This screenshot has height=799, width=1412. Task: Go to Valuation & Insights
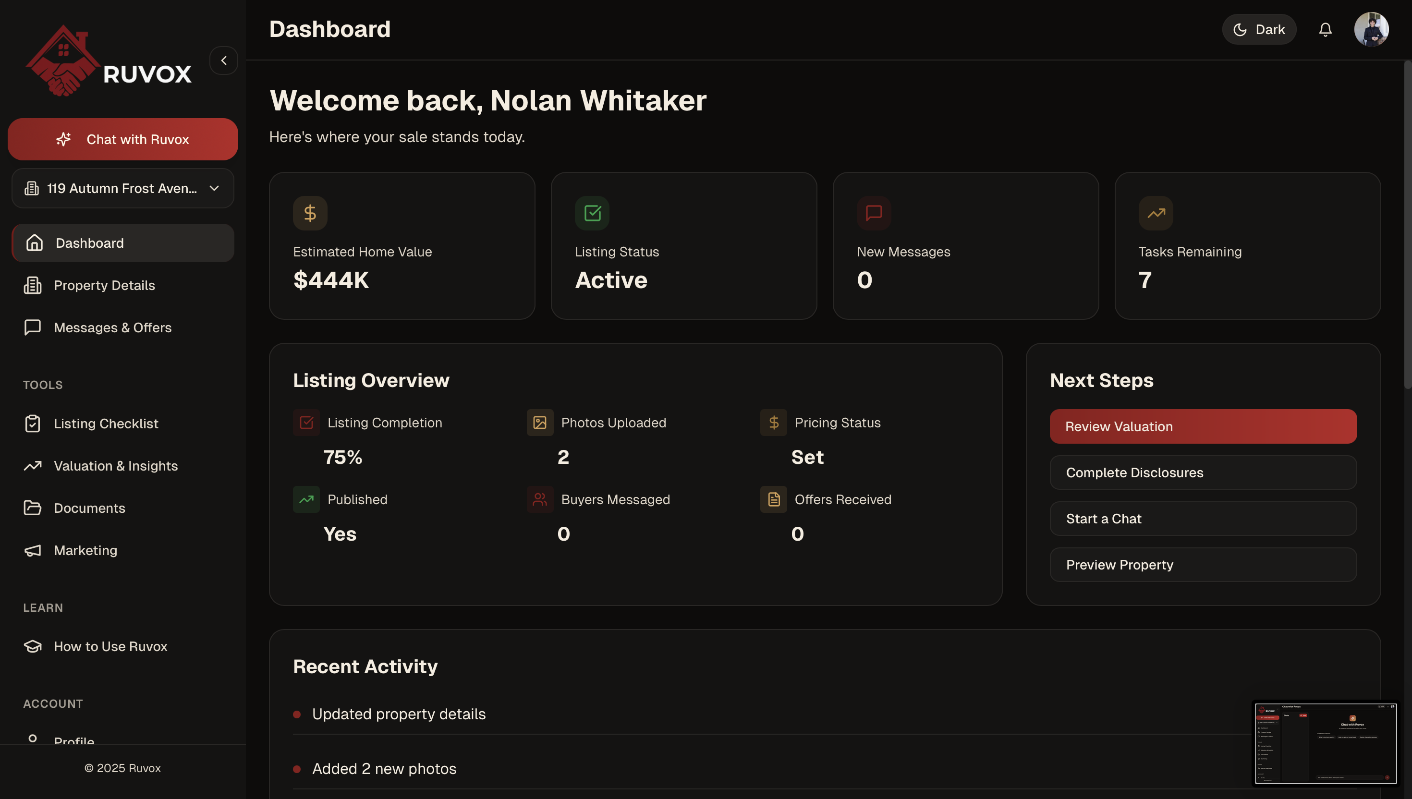click(x=115, y=466)
